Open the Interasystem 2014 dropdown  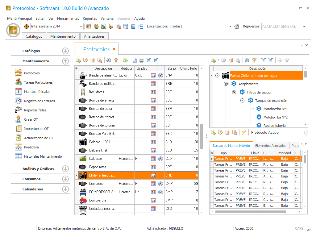pos(81,27)
